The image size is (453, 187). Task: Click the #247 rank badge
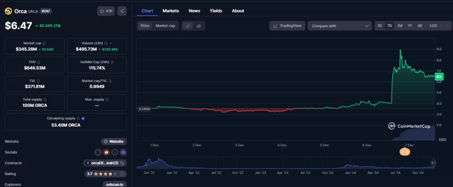click(x=46, y=11)
